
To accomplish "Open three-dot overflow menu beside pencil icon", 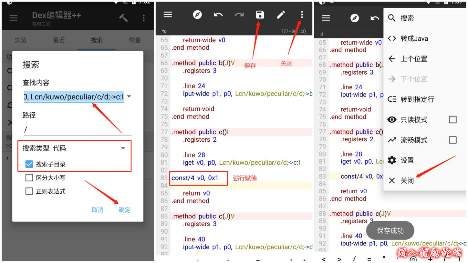I will [302, 15].
